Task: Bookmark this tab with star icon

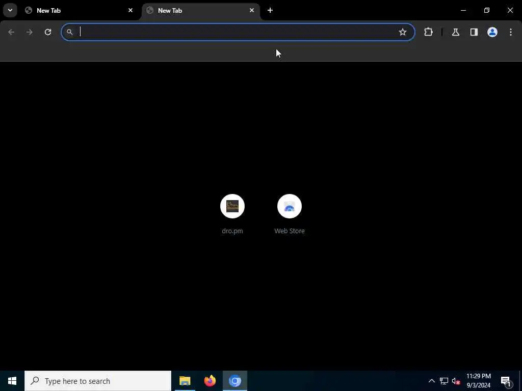Action: point(403,32)
